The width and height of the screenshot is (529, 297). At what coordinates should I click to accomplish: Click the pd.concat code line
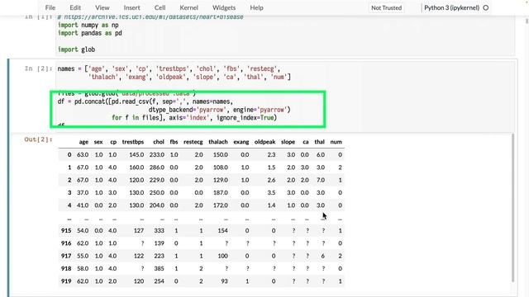[145, 101]
